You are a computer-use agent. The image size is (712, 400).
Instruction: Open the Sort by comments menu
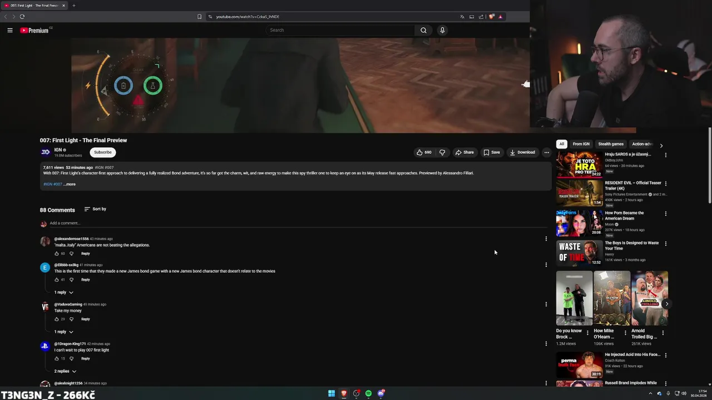[x=95, y=209]
